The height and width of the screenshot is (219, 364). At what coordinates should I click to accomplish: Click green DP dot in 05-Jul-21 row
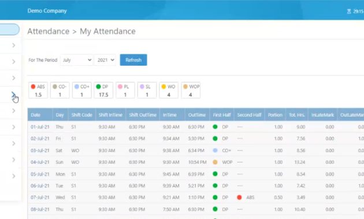(x=215, y=174)
